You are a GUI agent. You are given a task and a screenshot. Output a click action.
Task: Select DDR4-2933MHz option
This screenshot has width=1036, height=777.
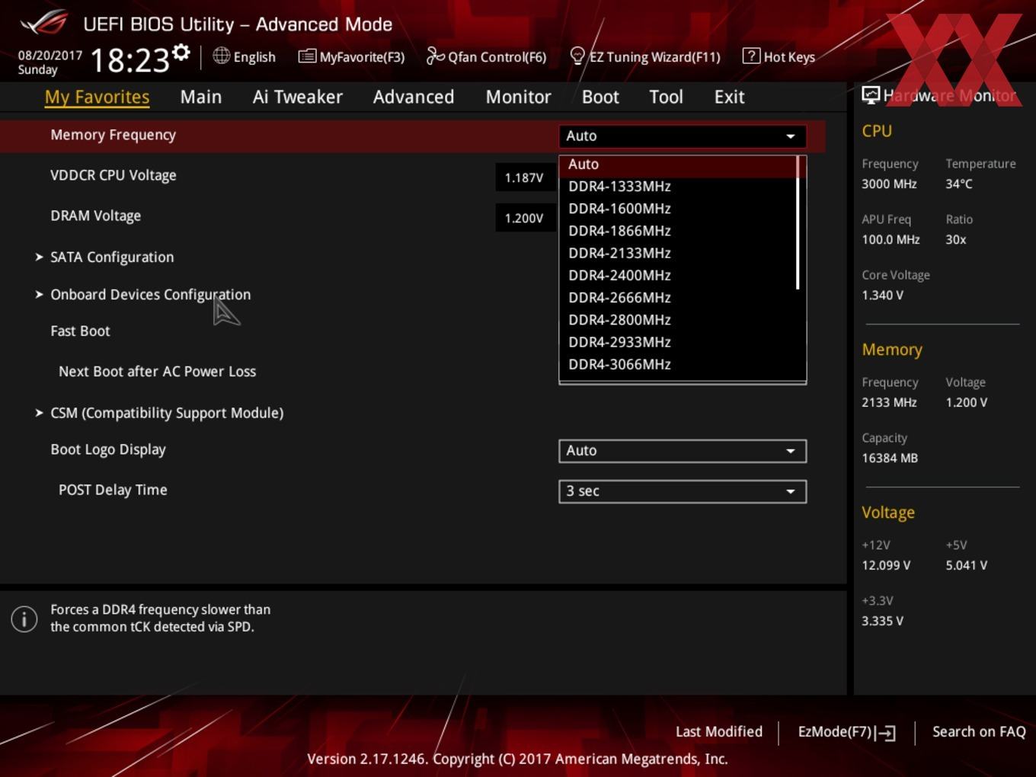click(x=677, y=342)
